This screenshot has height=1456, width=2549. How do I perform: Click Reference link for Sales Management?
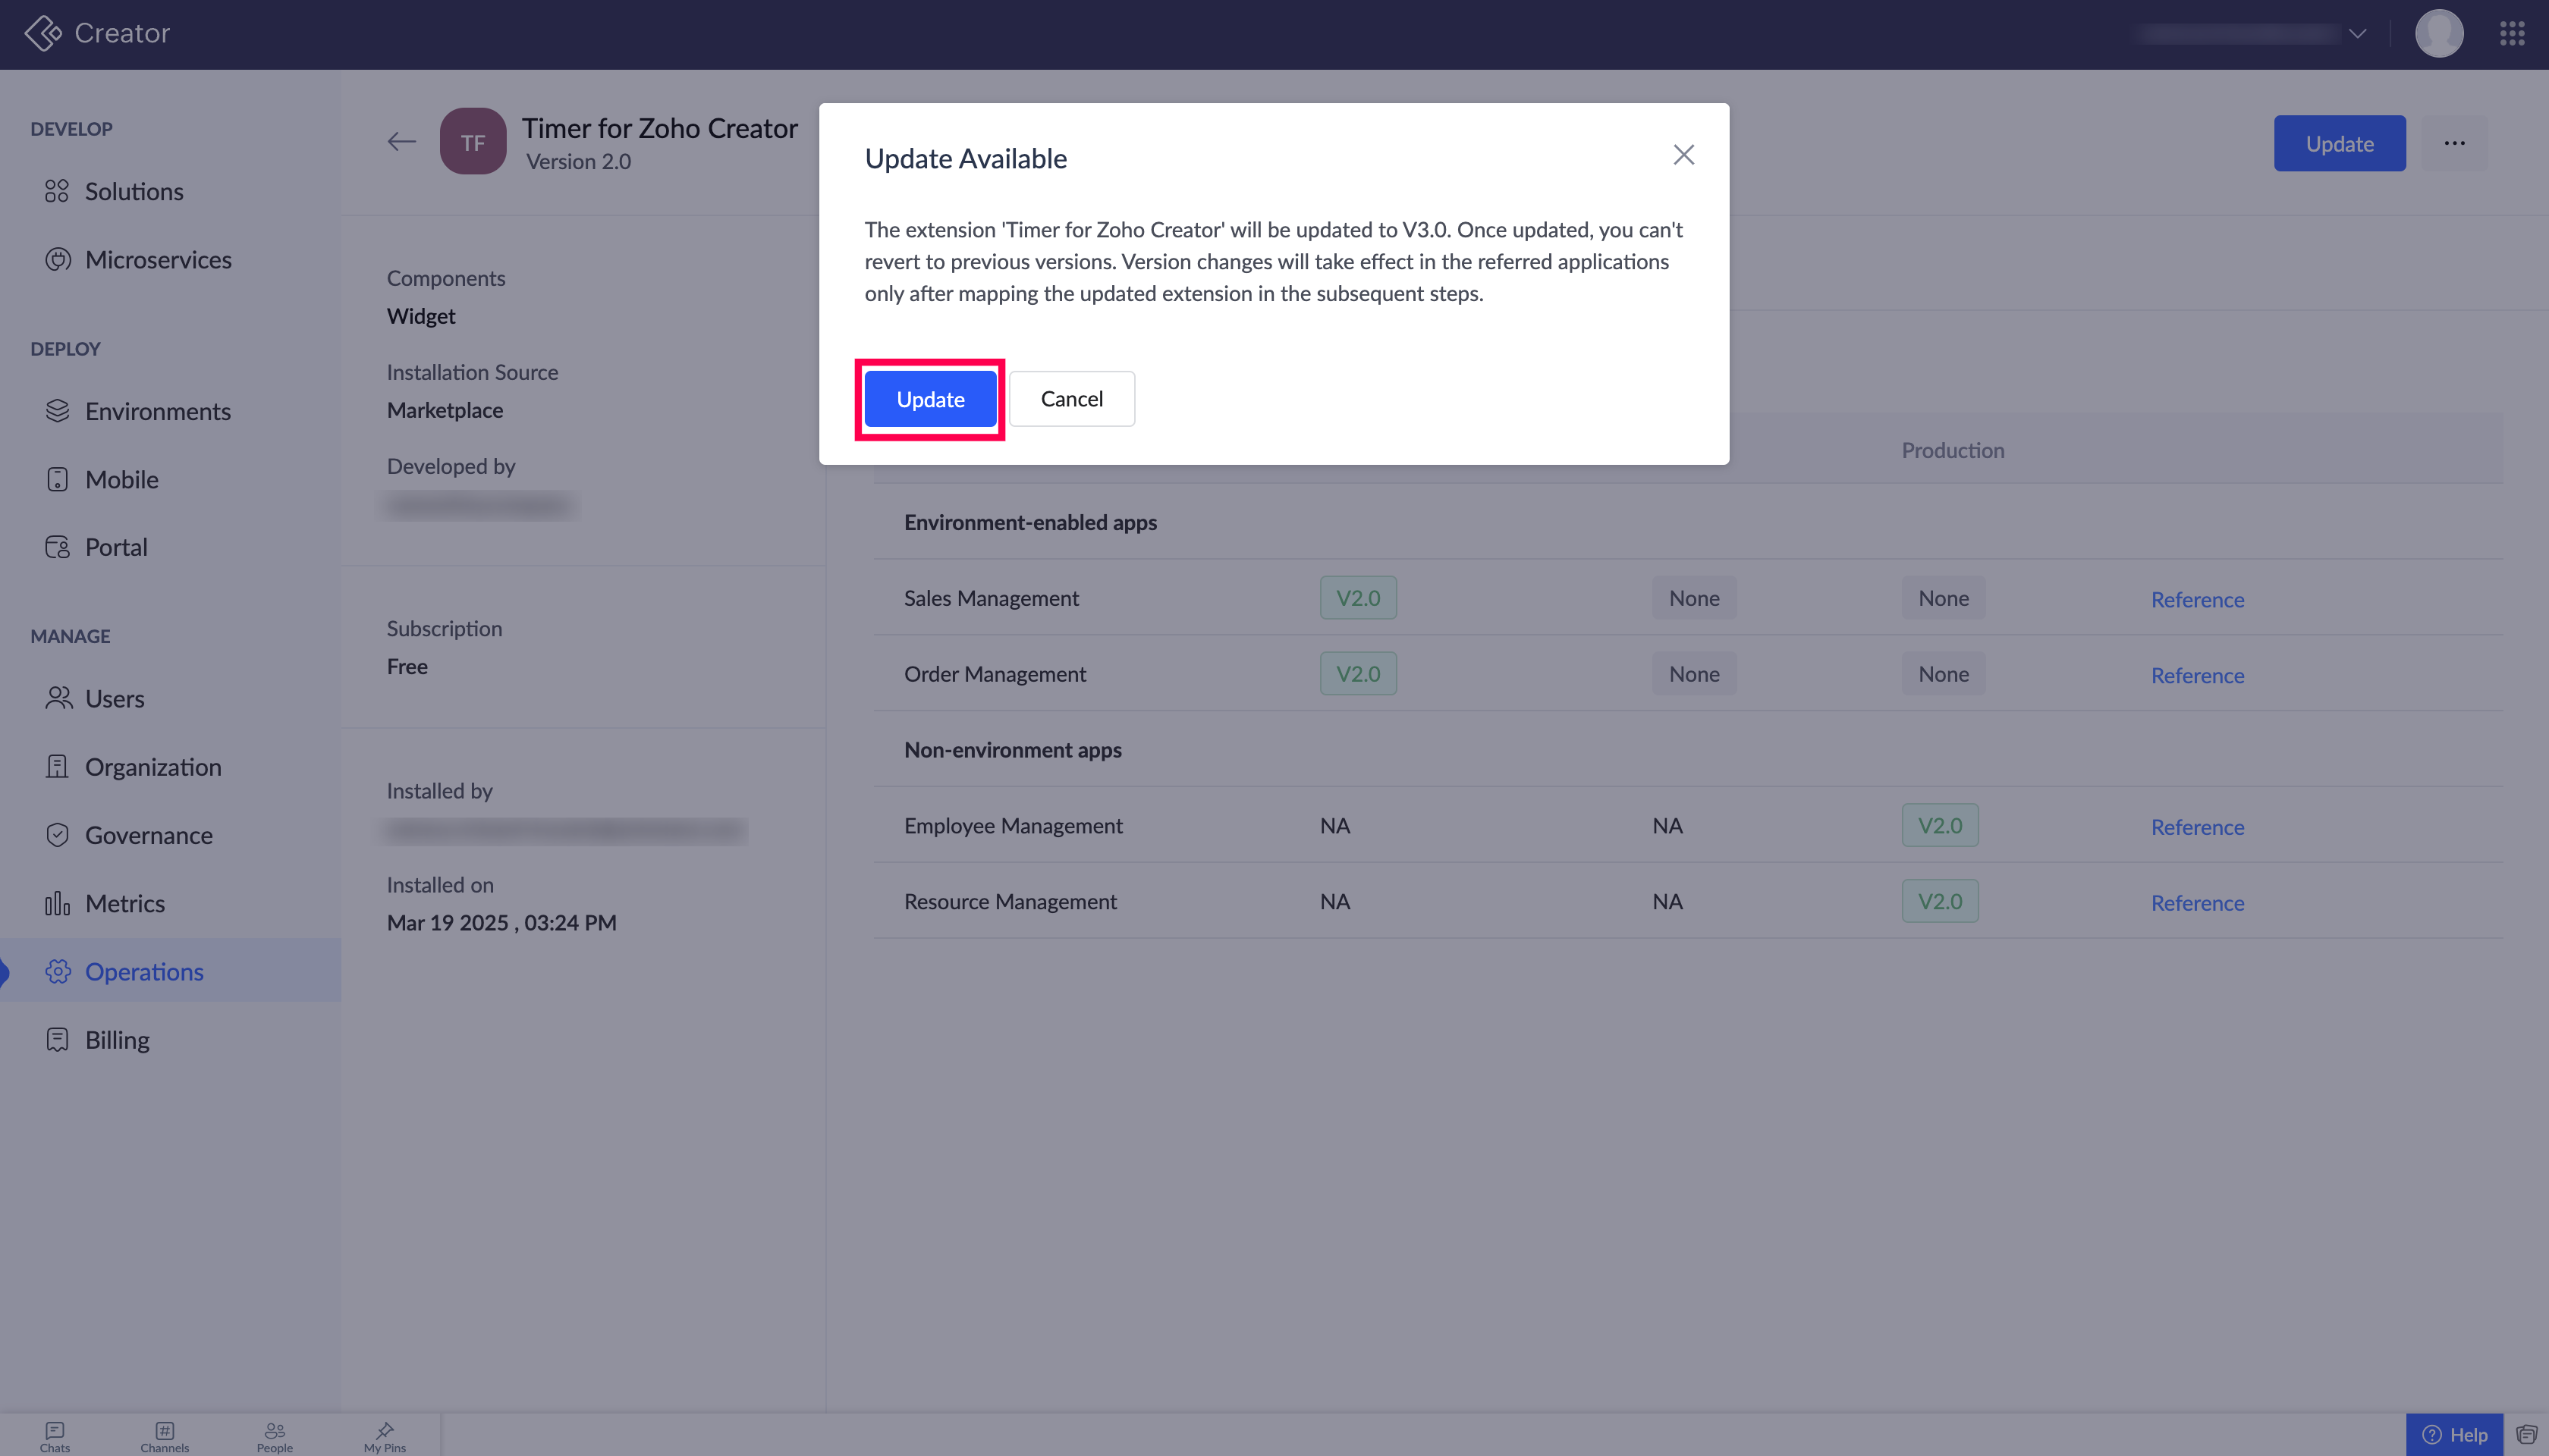coord(2197,599)
